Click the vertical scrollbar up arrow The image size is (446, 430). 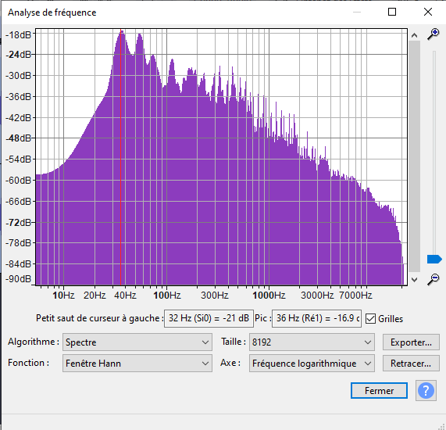click(x=415, y=36)
